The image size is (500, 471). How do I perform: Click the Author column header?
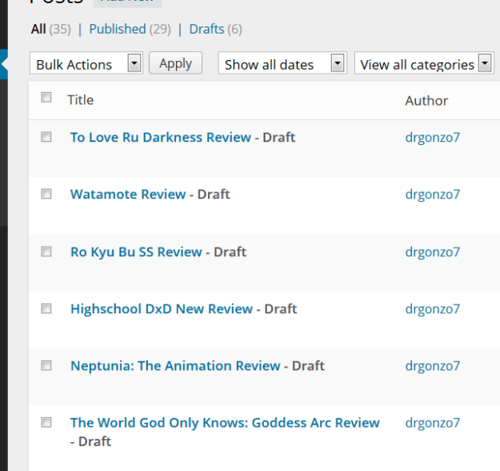pos(426,101)
